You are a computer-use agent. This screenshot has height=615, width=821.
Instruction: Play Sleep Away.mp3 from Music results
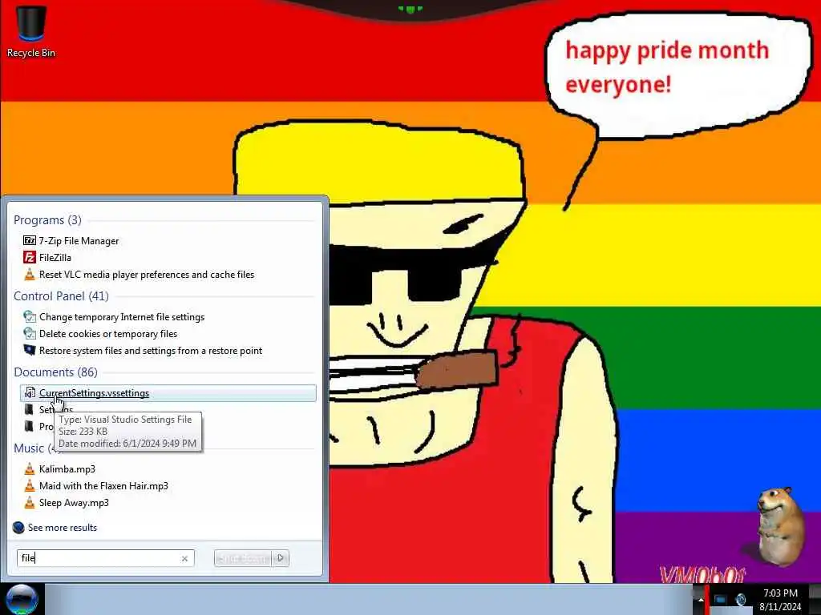tap(74, 503)
